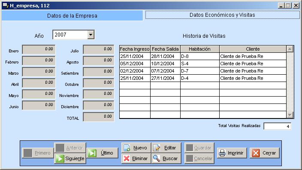This screenshot has width=302, height=170.
Task: Click the magnifying glass icon on Buscar
Action: (157, 158)
